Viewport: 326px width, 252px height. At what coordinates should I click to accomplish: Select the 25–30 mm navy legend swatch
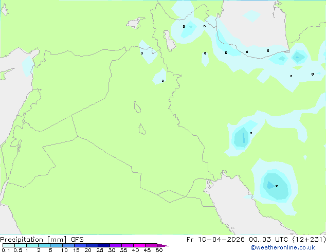103,245
